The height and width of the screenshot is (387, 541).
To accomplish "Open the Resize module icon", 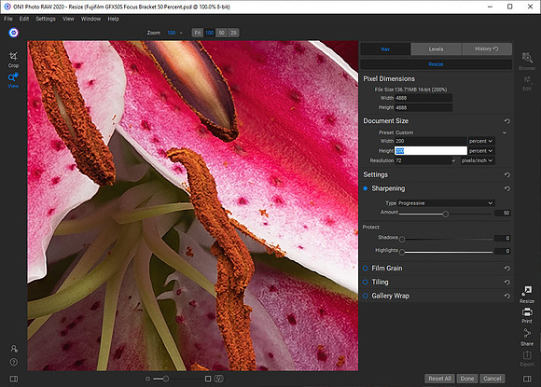I will 526,295.
